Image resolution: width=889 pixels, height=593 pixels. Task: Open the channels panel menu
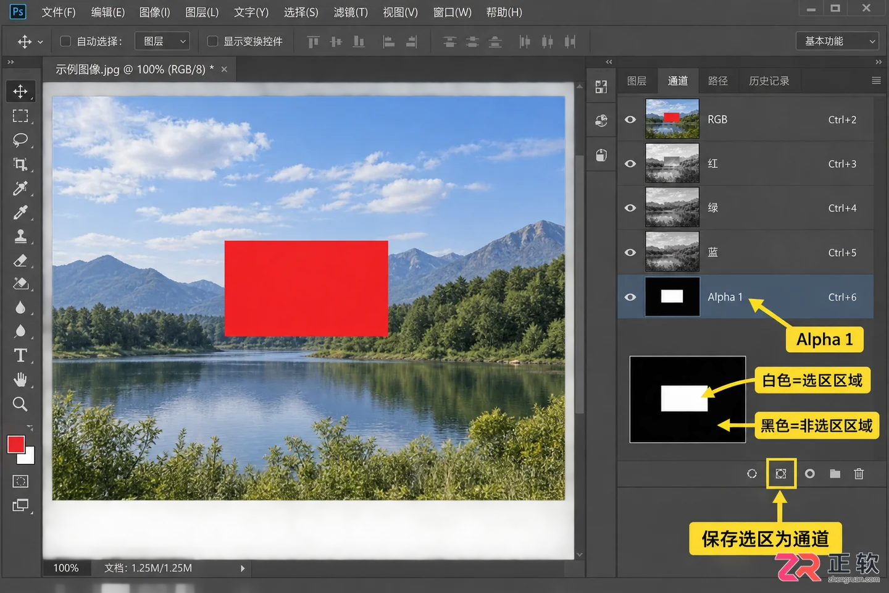click(876, 80)
